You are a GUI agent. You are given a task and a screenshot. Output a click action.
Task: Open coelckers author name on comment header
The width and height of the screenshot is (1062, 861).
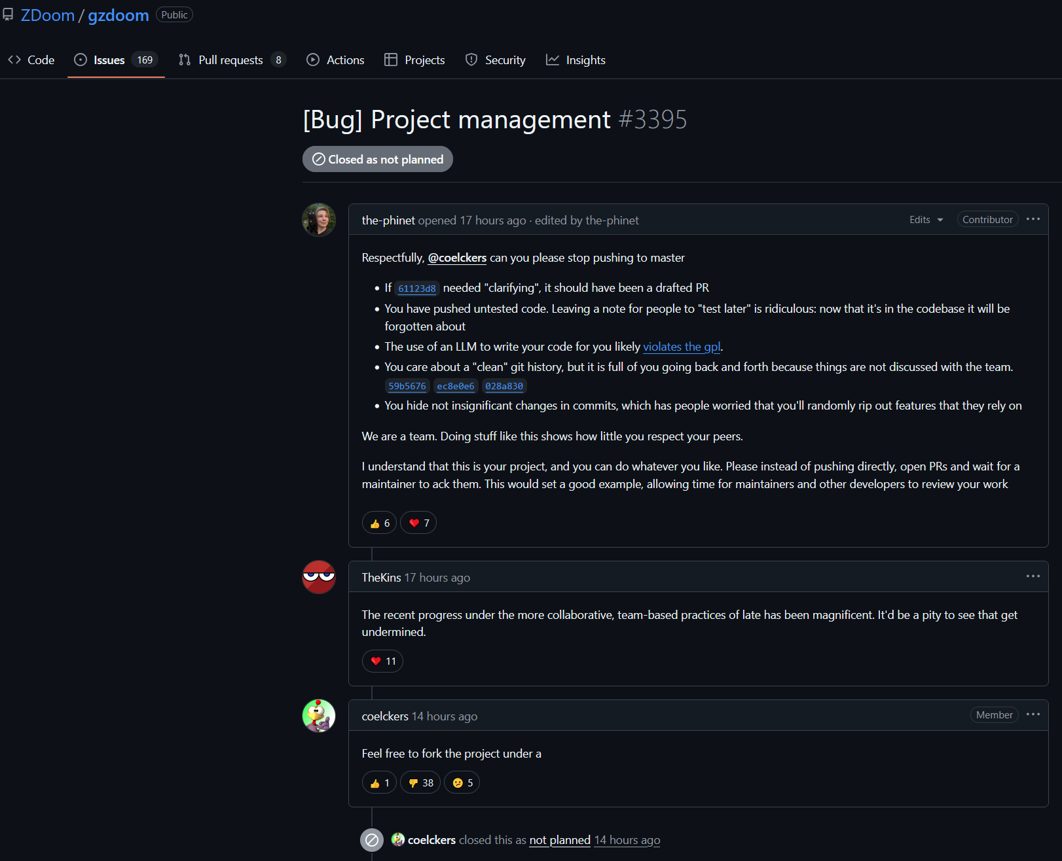[x=385, y=716]
